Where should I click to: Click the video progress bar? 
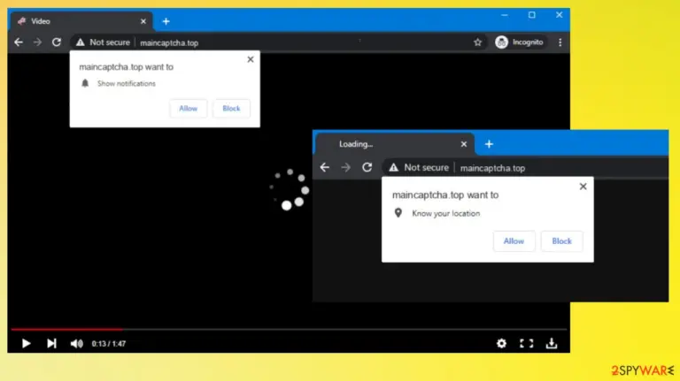pyautogui.click(x=289, y=330)
